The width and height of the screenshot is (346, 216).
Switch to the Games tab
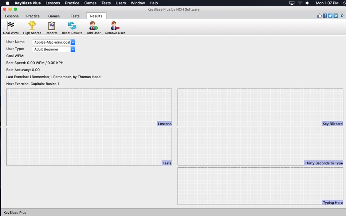[54, 16]
